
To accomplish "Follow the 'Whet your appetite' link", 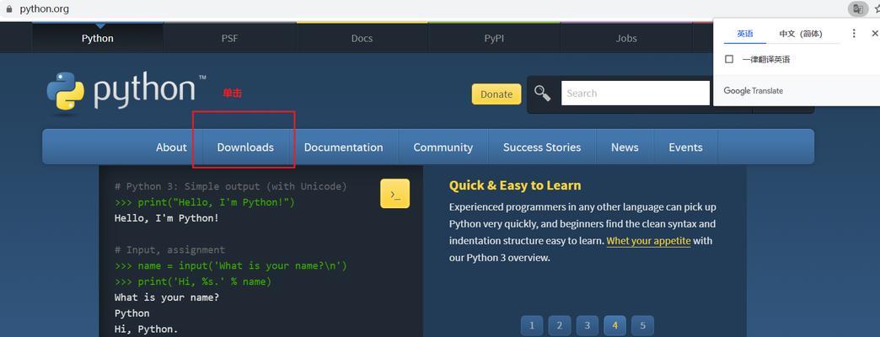I will (648, 241).
